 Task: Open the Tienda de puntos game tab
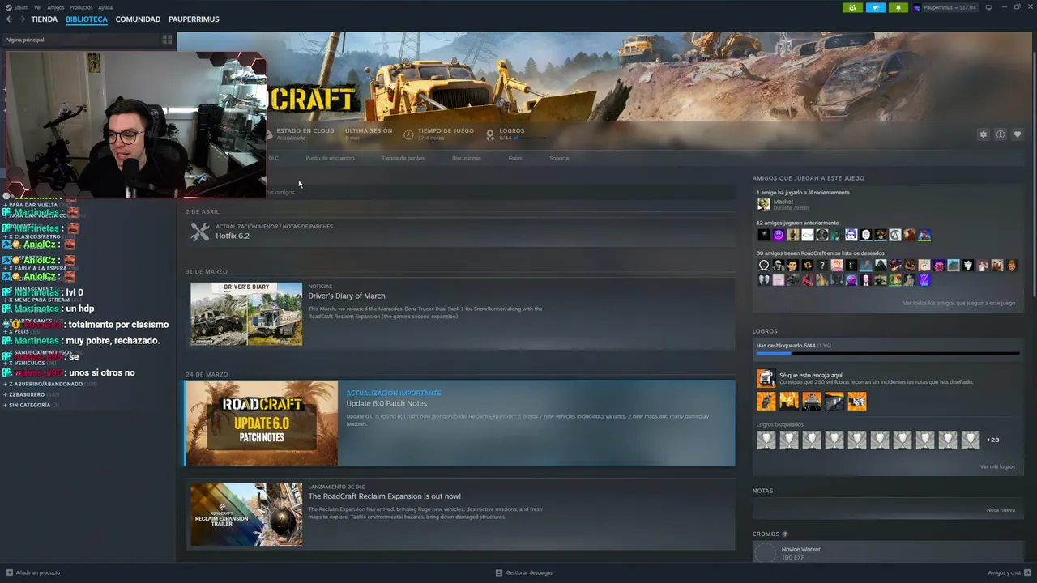403,158
